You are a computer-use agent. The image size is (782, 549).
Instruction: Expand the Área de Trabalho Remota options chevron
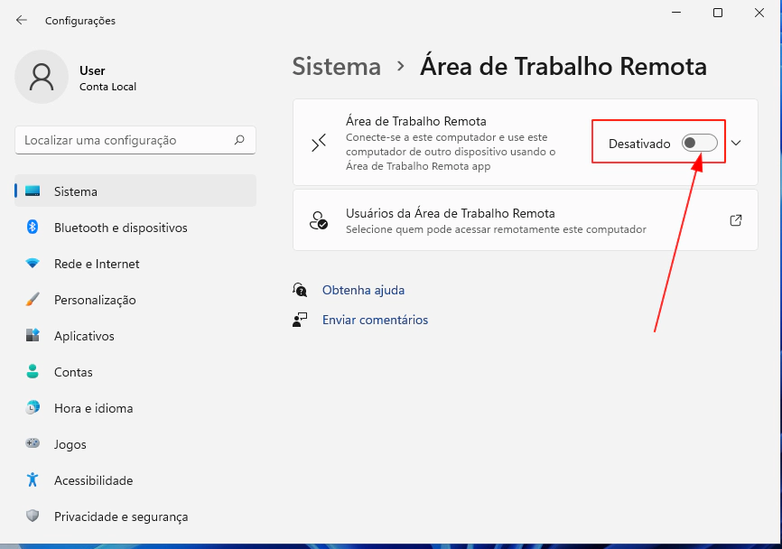[736, 143]
